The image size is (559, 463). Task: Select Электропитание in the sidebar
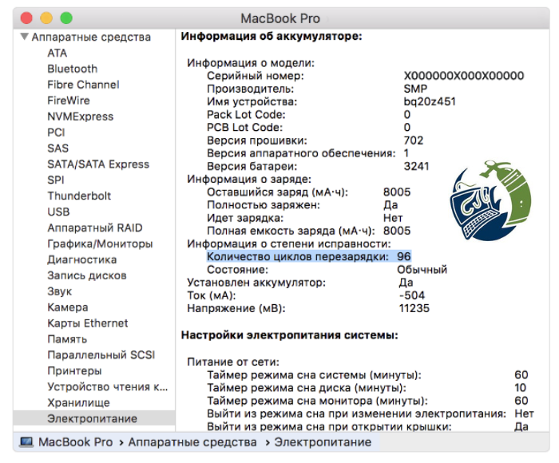(94, 418)
